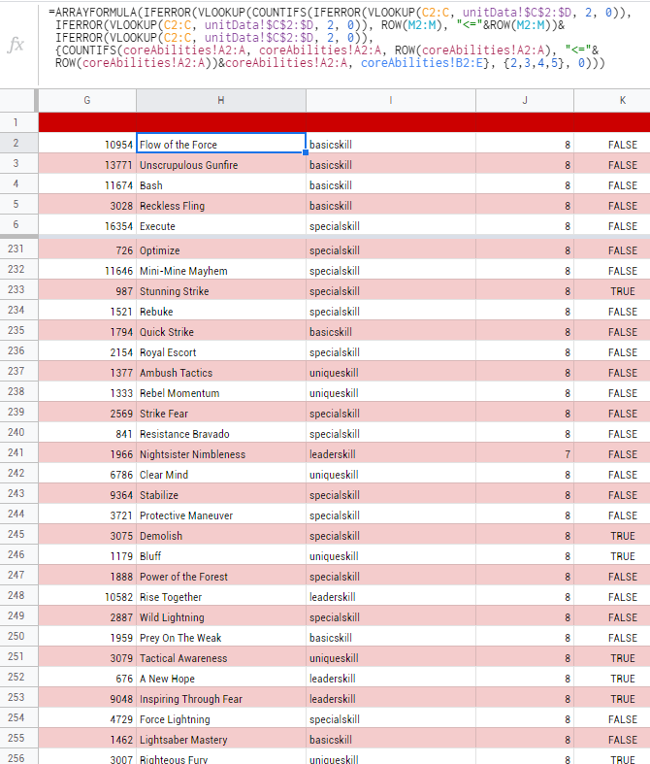Screen dimensions: 650x764
Task: Select row 252 header
Action: 16,677
